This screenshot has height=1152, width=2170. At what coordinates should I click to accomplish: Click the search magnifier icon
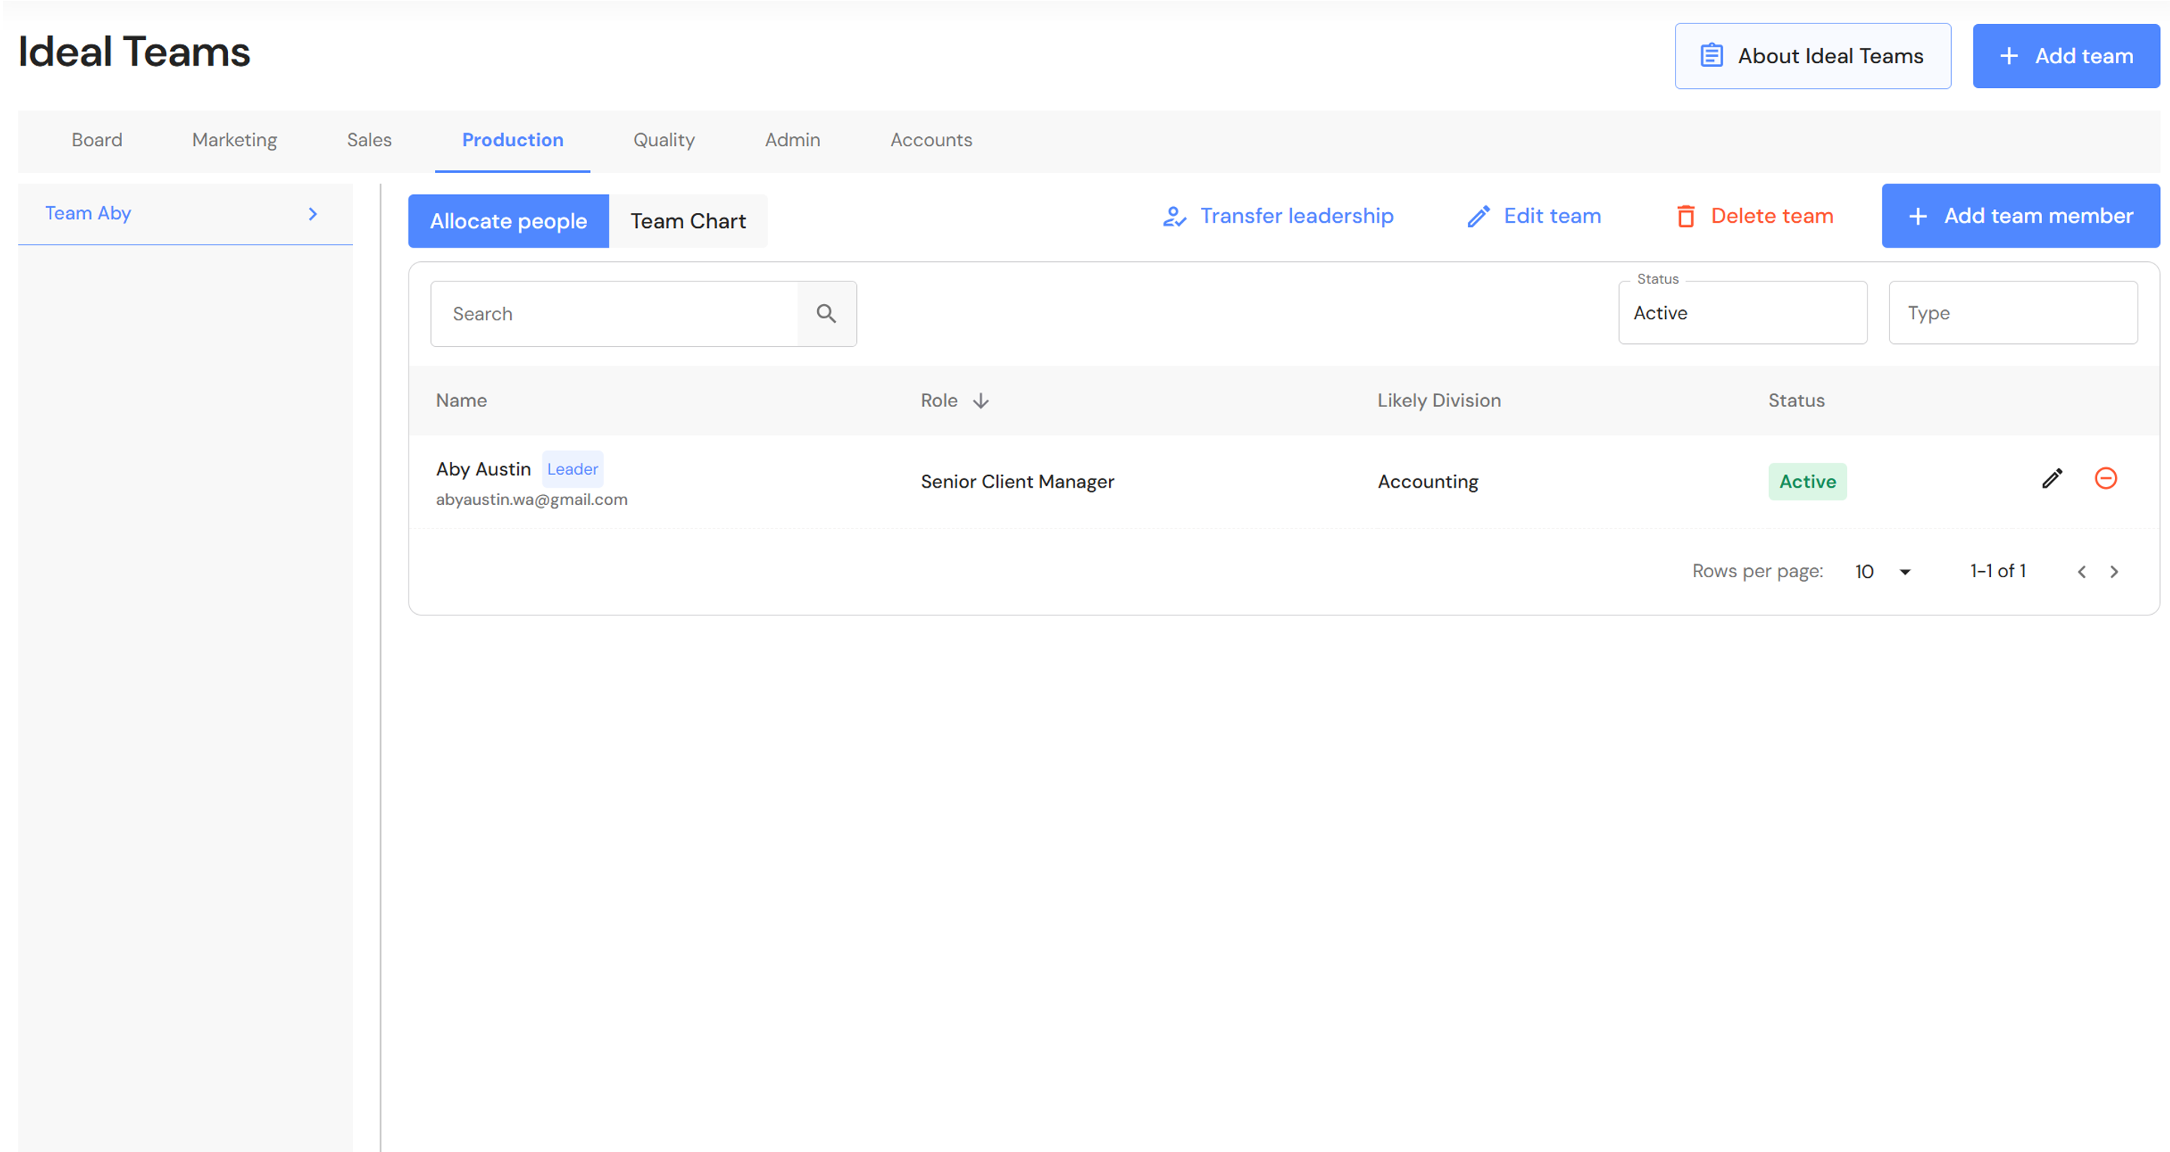click(825, 314)
